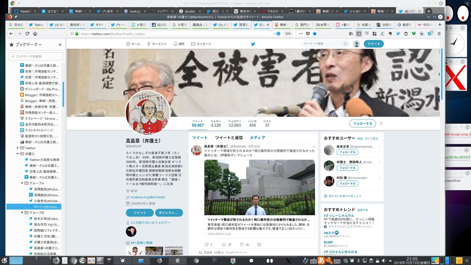Like the tweet via heart icon showing 15

242,245
